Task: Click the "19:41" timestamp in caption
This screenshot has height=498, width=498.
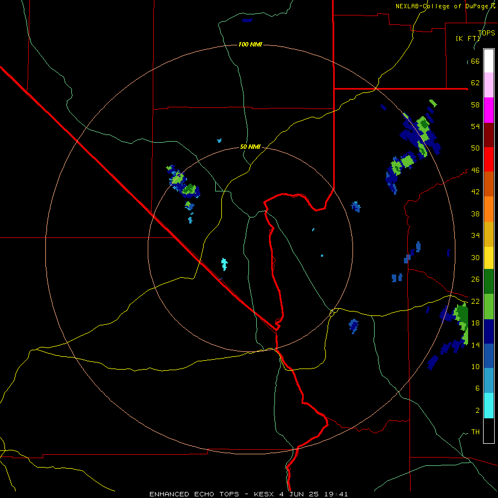Action: [336, 494]
